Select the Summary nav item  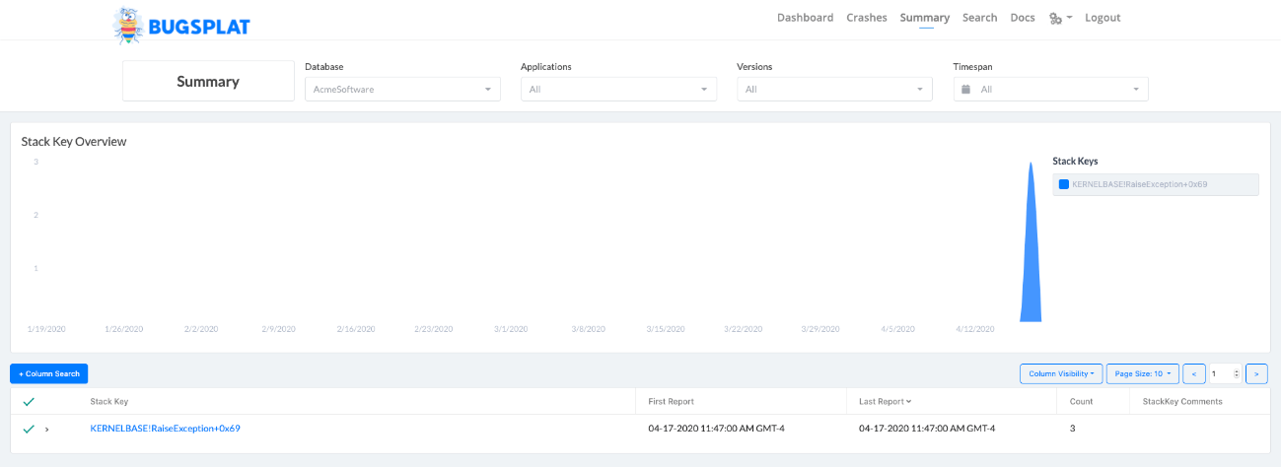(925, 18)
